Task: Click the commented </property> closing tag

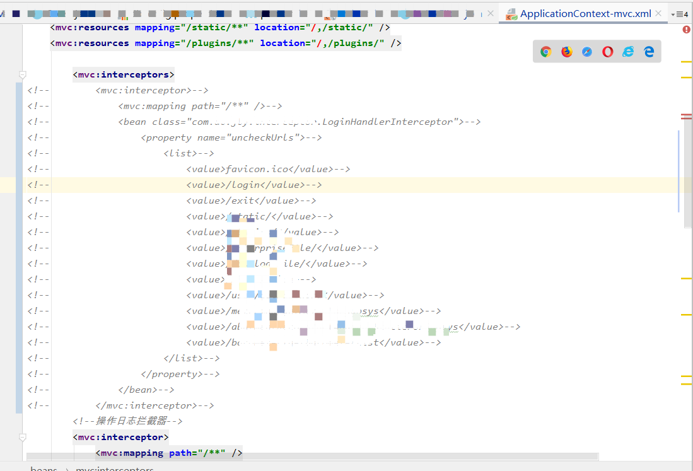Action: click(180, 375)
